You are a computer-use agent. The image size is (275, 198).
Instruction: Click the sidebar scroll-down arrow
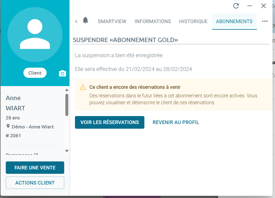[67, 151]
